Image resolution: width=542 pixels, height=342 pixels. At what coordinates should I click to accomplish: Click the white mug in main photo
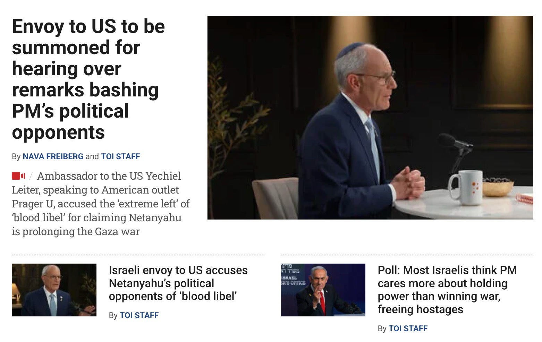466,187
